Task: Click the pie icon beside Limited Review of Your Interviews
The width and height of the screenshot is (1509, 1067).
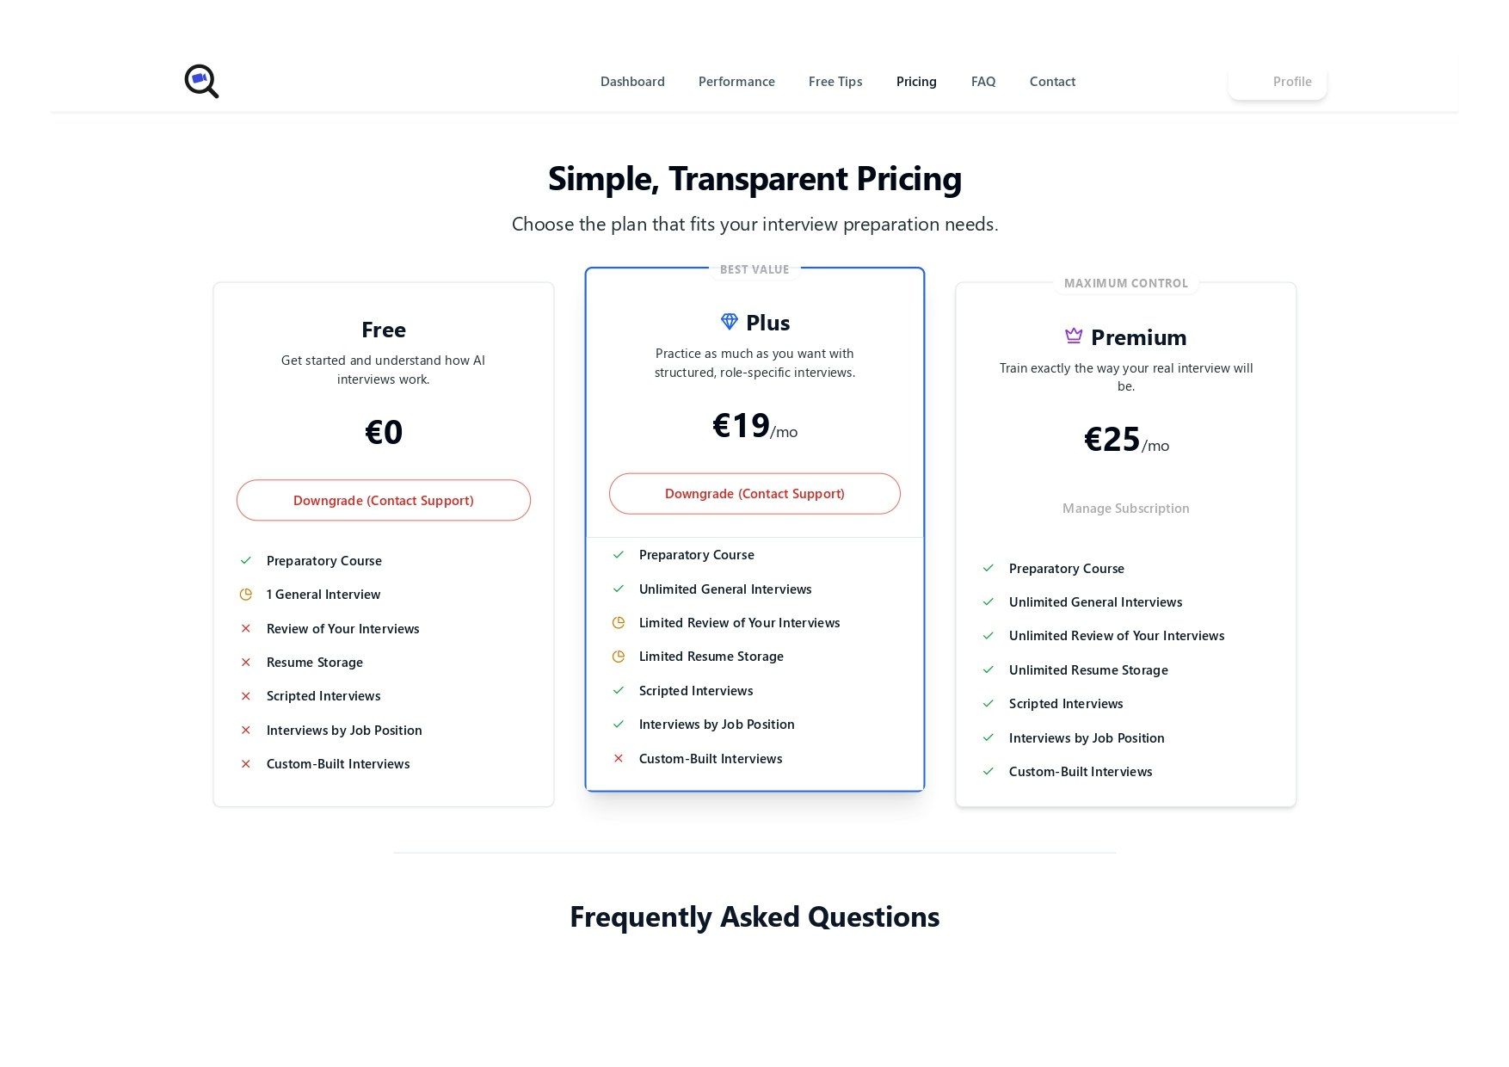Action: [618, 622]
